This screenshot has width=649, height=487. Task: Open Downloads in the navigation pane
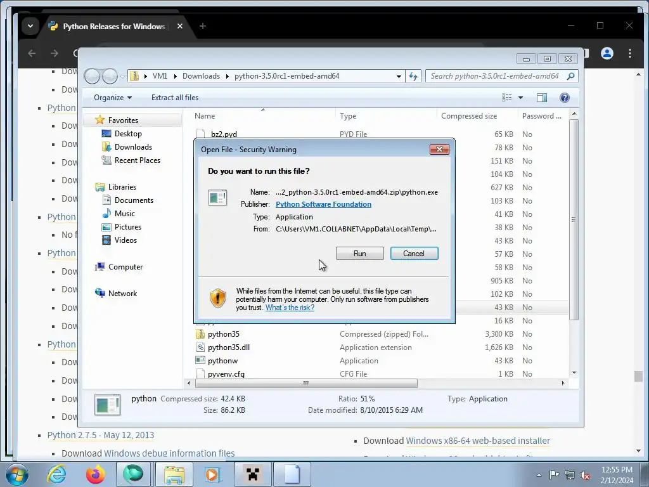133,147
